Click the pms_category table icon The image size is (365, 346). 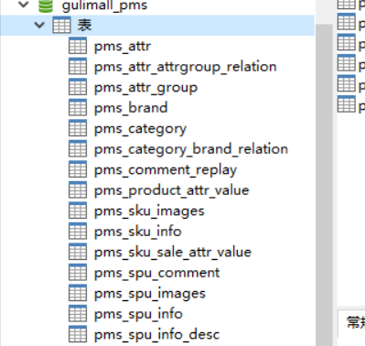pyautogui.click(x=78, y=128)
